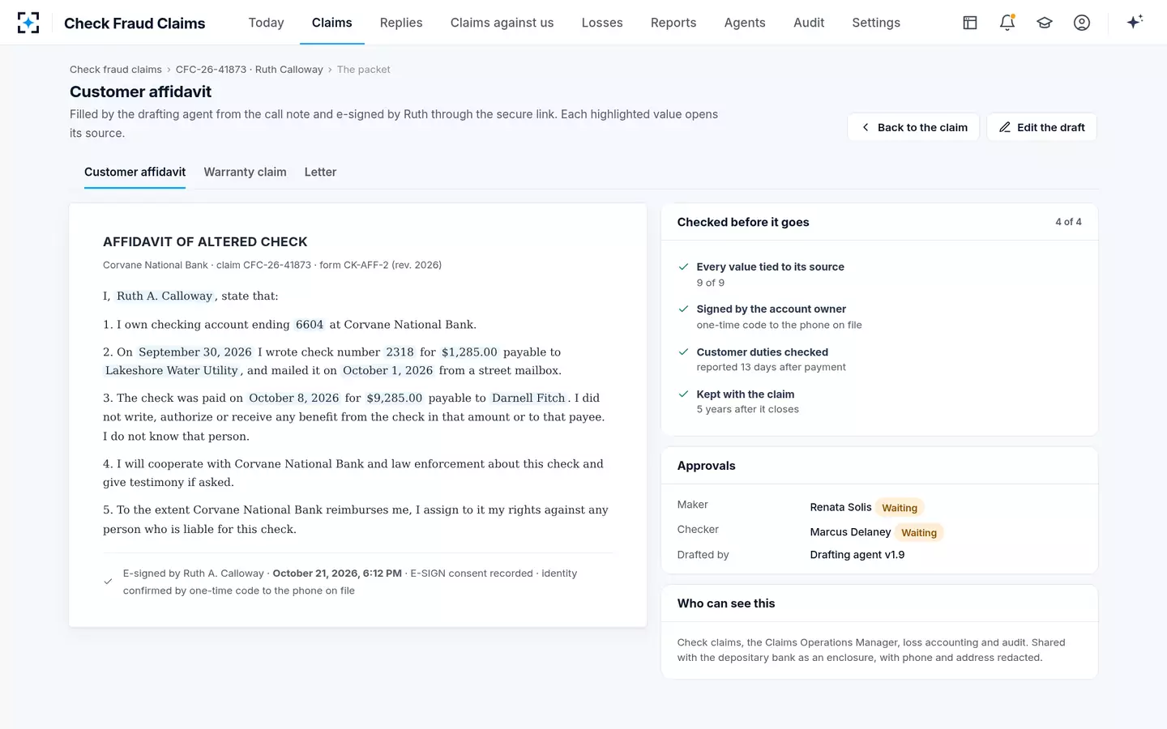Open Claims against us
The image size is (1167, 729).
click(x=502, y=23)
